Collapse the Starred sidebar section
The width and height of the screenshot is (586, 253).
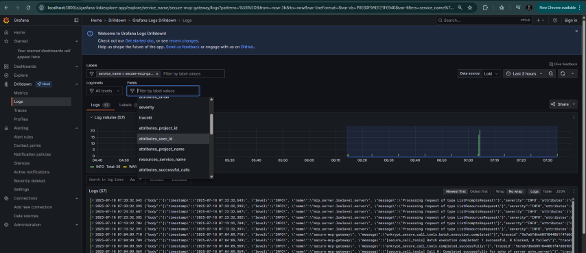tap(77, 41)
